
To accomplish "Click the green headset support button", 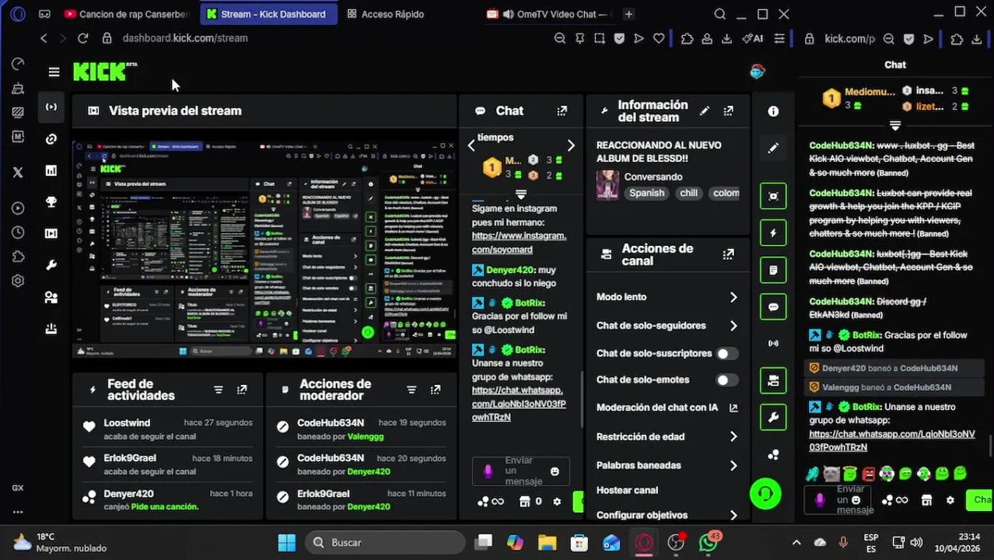I will point(765,493).
